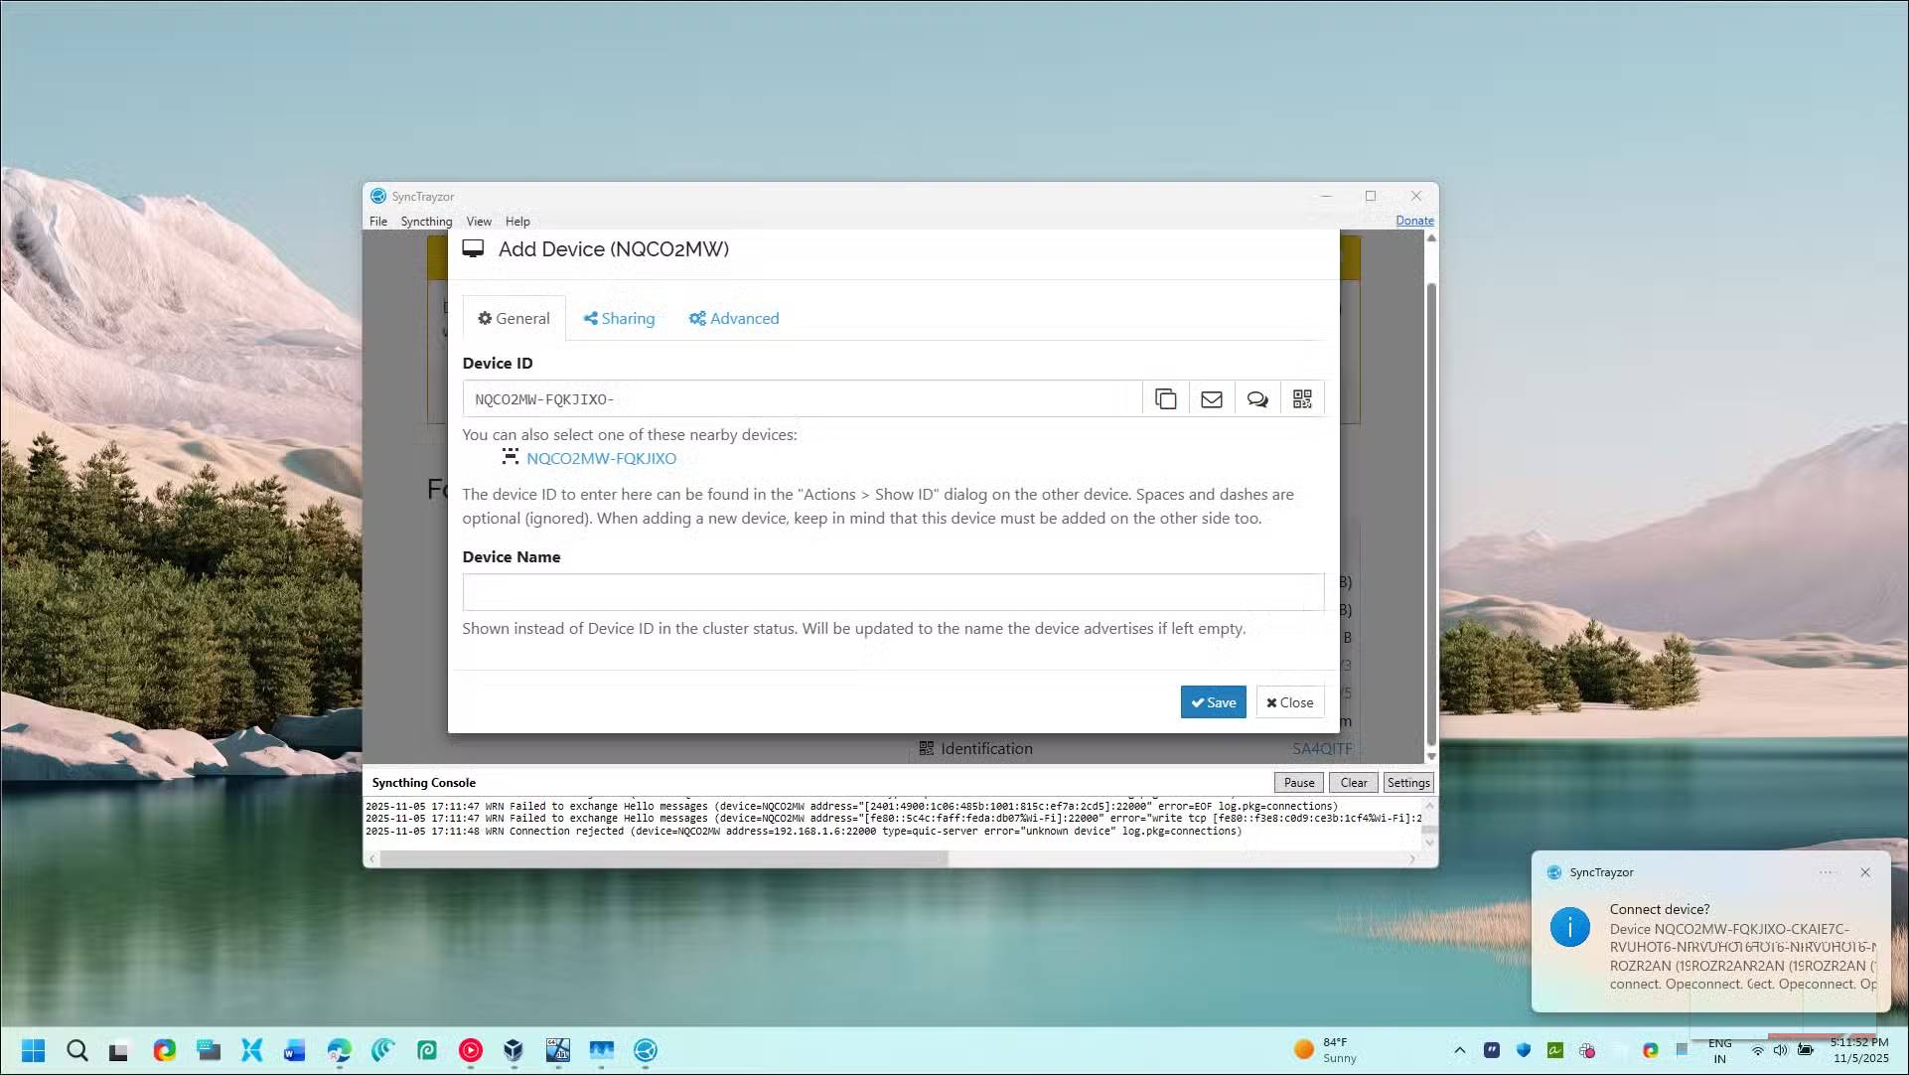Pause the Syncthing console output
This screenshot has width=1909, height=1075.
coord(1298,782)
